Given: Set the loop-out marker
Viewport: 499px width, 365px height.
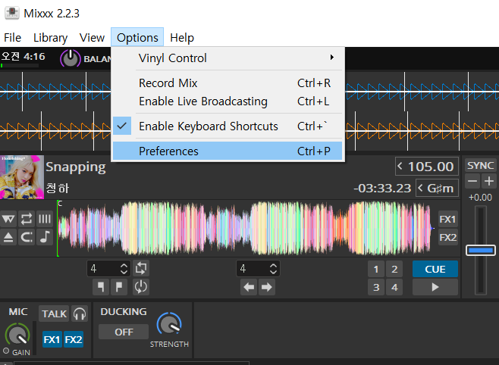Looking at the screenshot, I should pyautogui.click(x=119, y=287).
